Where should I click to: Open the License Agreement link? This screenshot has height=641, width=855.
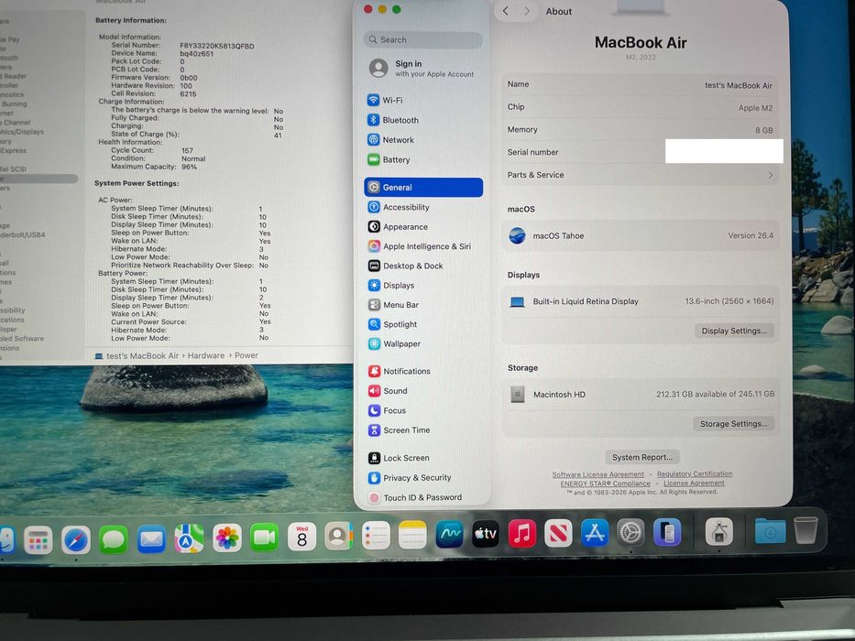pos(694,483)
